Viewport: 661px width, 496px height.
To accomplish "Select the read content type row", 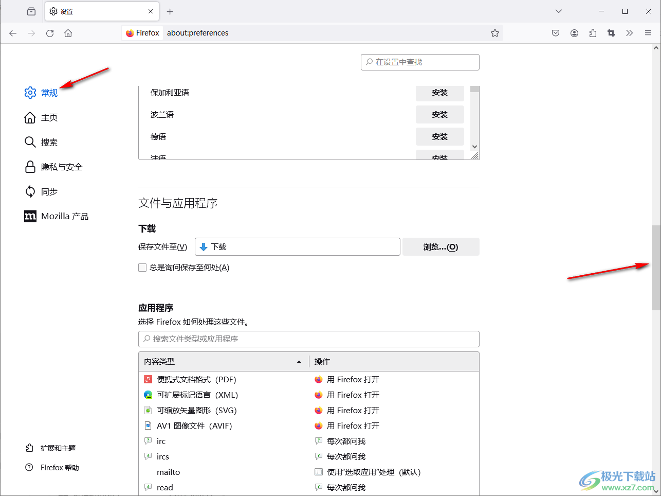I will coord(309,488).
